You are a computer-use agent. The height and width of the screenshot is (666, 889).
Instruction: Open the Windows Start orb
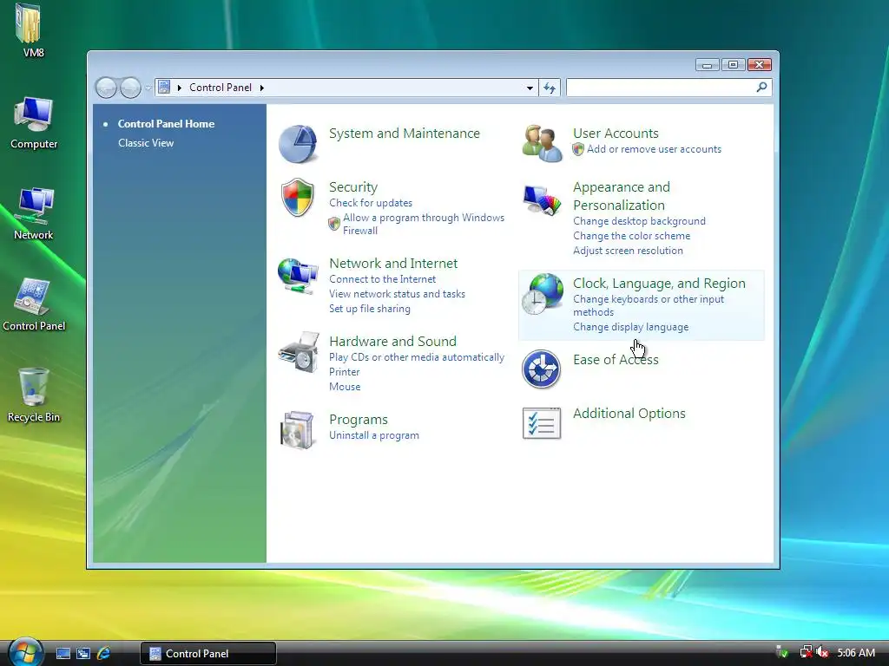[x=25, y=652]
